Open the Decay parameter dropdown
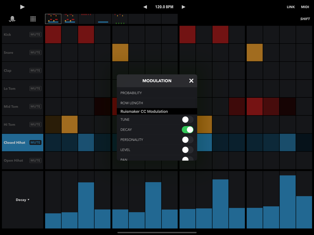Viewport: 314px width, 235px height. click(x=23, y=200)
